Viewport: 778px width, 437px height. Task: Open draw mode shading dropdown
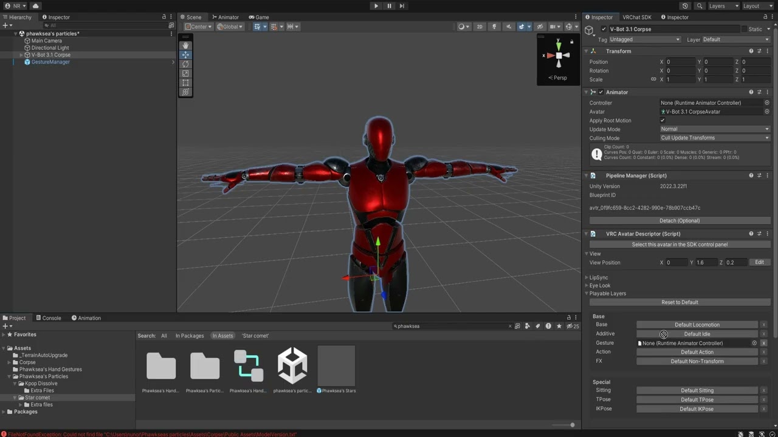pyautogui.click(x=464, y=27)
